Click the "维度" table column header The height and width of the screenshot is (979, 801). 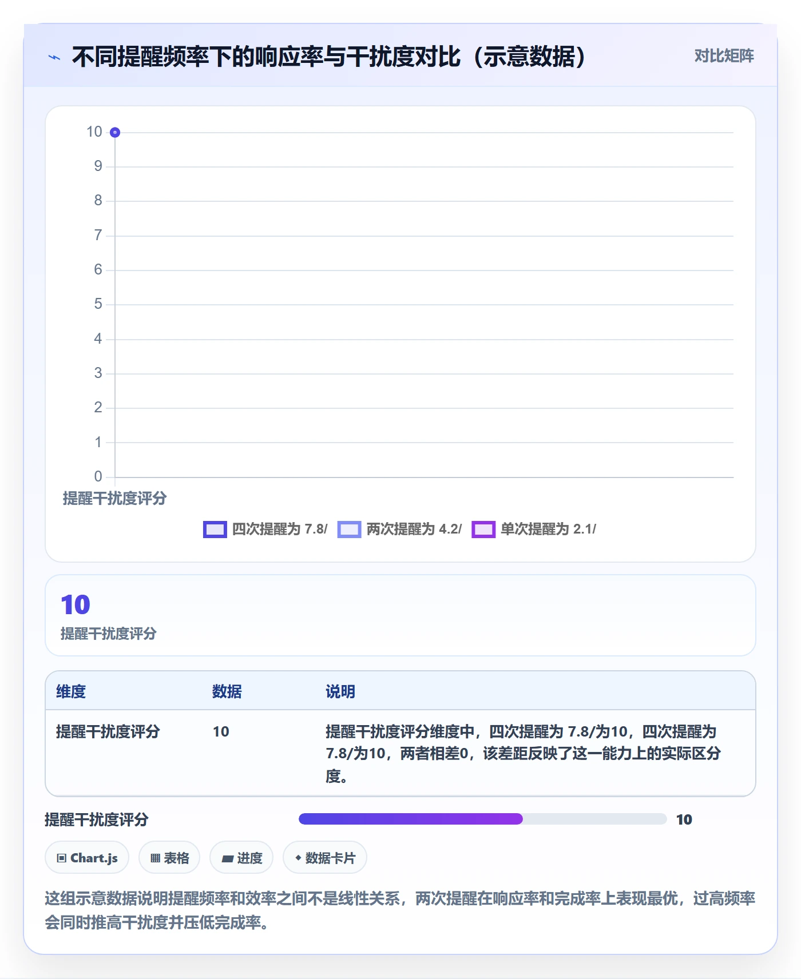click(x=71, y=691)
